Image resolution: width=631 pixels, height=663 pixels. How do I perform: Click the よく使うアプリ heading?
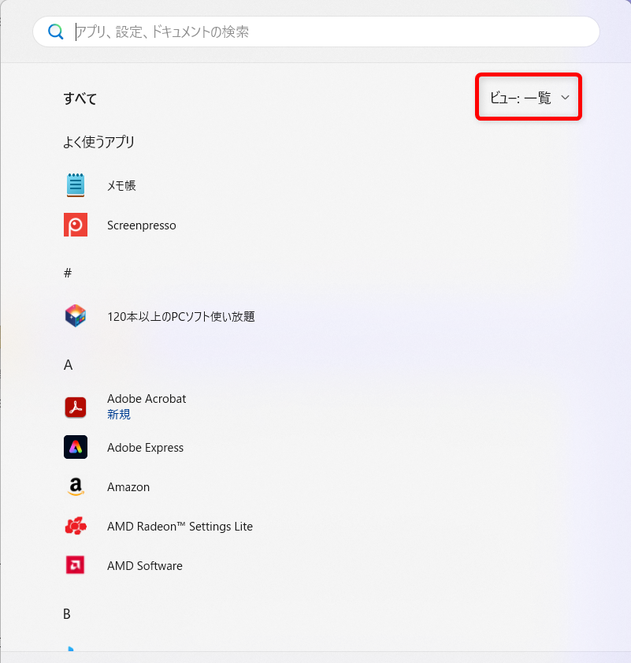pos(99,142)
